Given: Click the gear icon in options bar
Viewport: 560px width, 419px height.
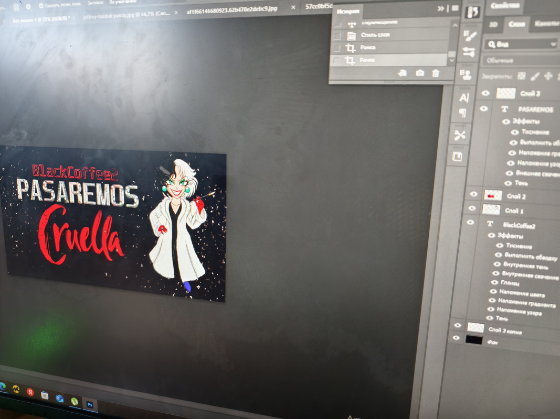Looking at the screenshot, I should click(x=28, y=7).
